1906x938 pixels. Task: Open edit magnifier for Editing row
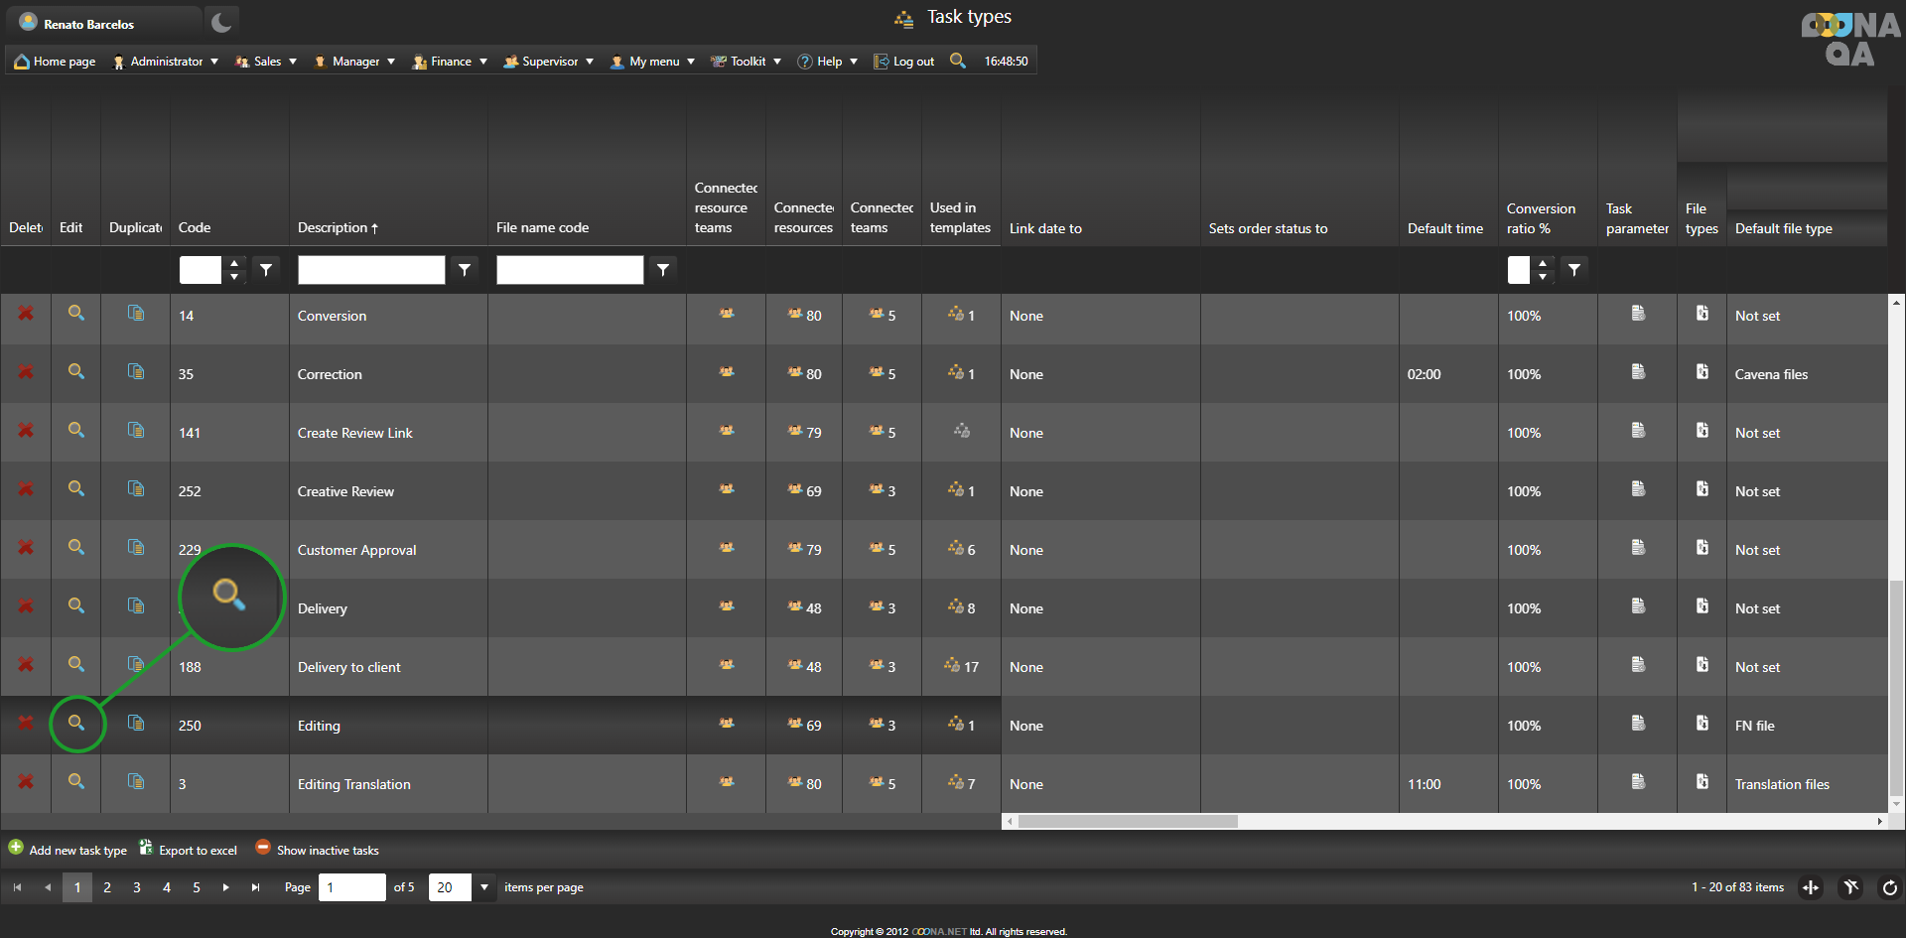point(75,724)
